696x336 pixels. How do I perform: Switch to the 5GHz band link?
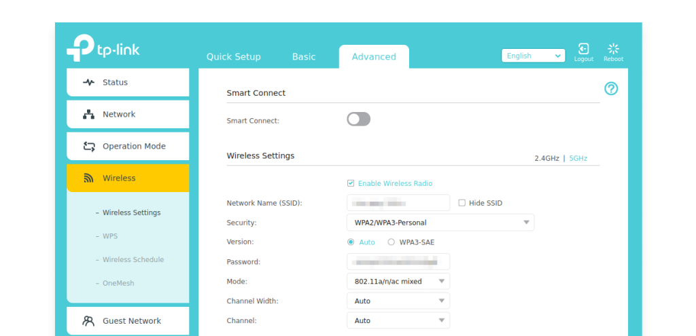point(578,158)
